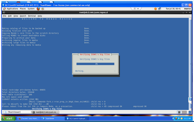Viewport: 194px width, 122px height.
Task: Click 'Total rockridge attributes bytes: 89855' line
Action: pos(24,90)
